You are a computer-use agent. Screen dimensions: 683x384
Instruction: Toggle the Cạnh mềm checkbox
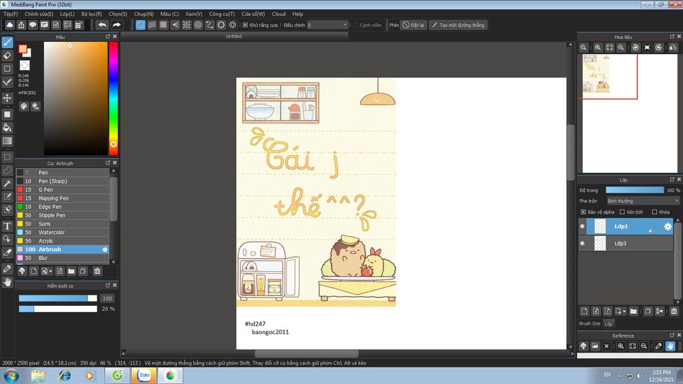point(356,25)
